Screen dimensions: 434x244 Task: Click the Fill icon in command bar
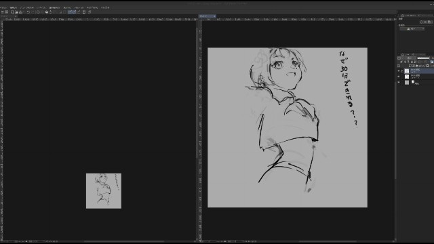click(x=46, y=12)
